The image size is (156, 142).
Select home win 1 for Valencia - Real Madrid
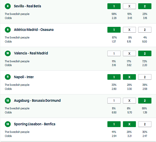(114, 53)
